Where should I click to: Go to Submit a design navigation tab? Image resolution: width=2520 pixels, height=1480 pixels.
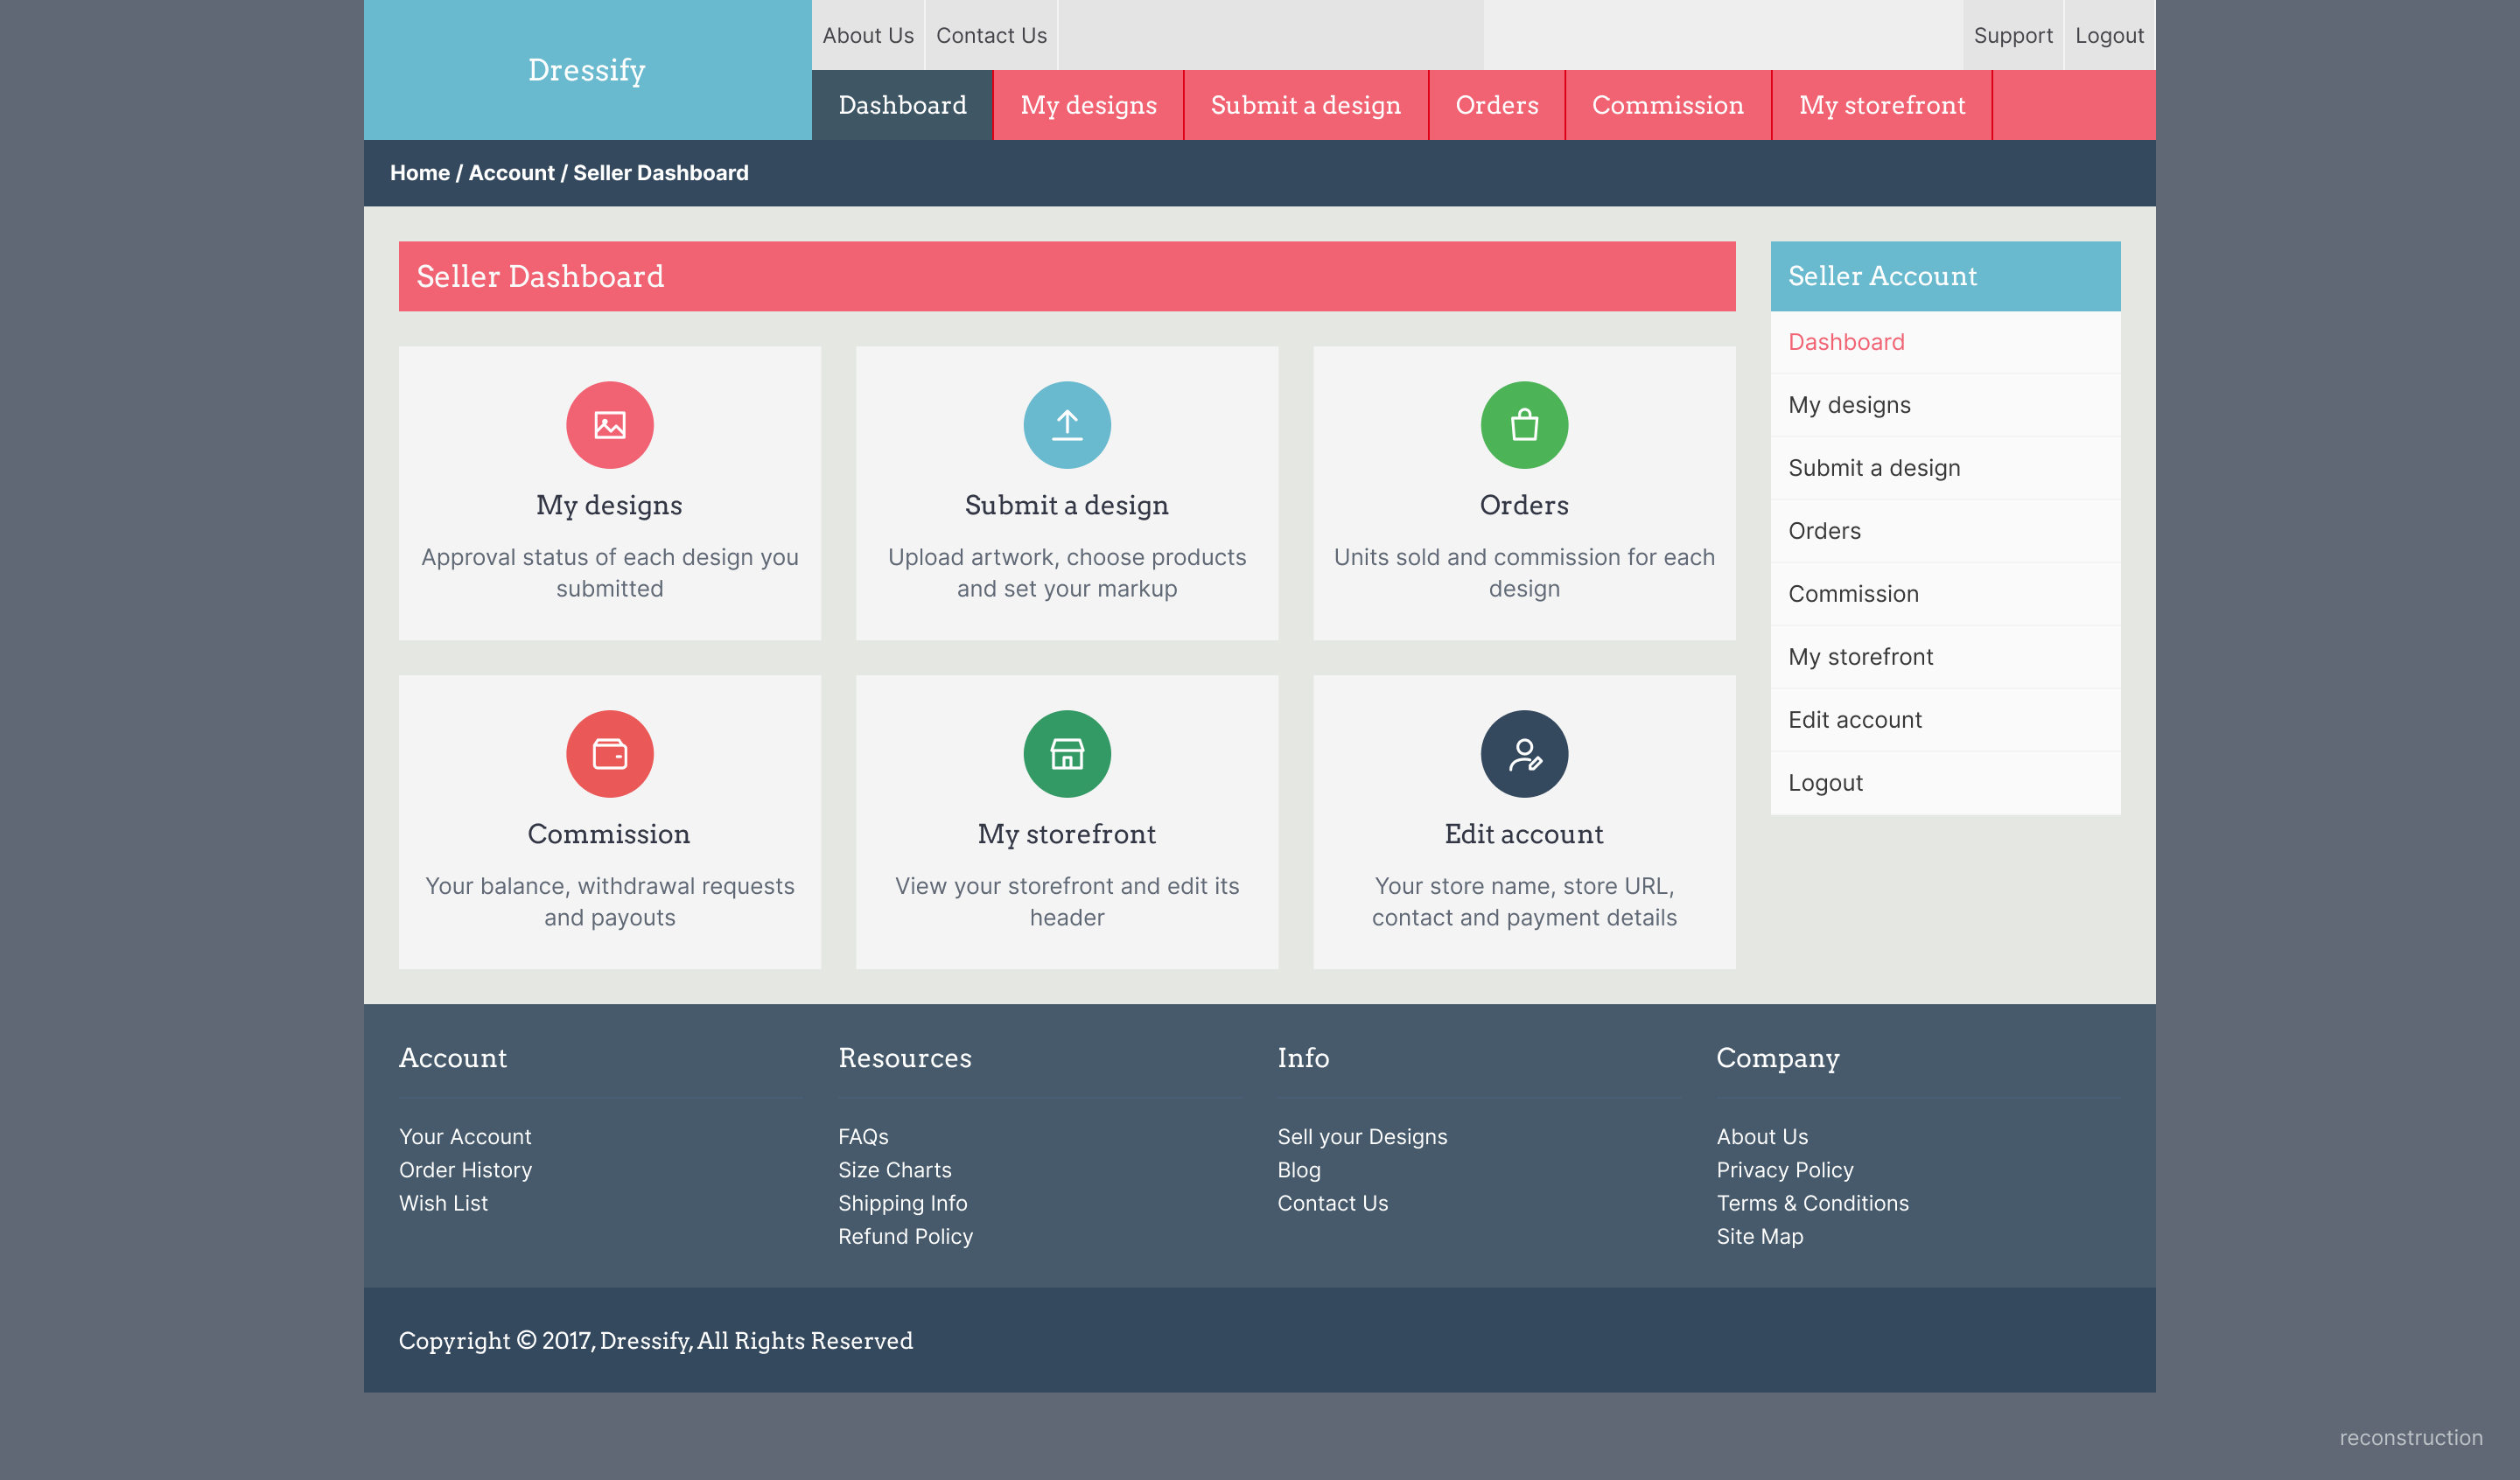pyautogui.click(x=1306, y=105)
